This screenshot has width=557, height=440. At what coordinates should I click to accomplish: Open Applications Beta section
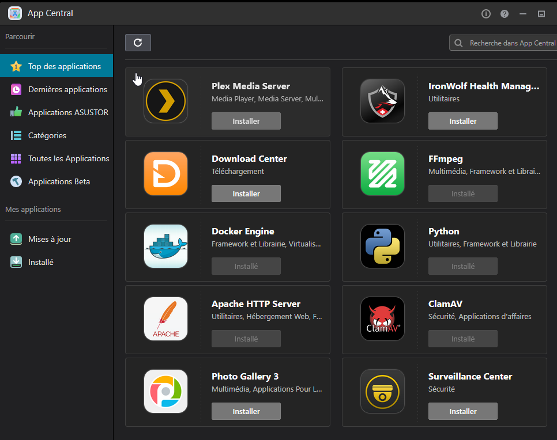(57, 181)
